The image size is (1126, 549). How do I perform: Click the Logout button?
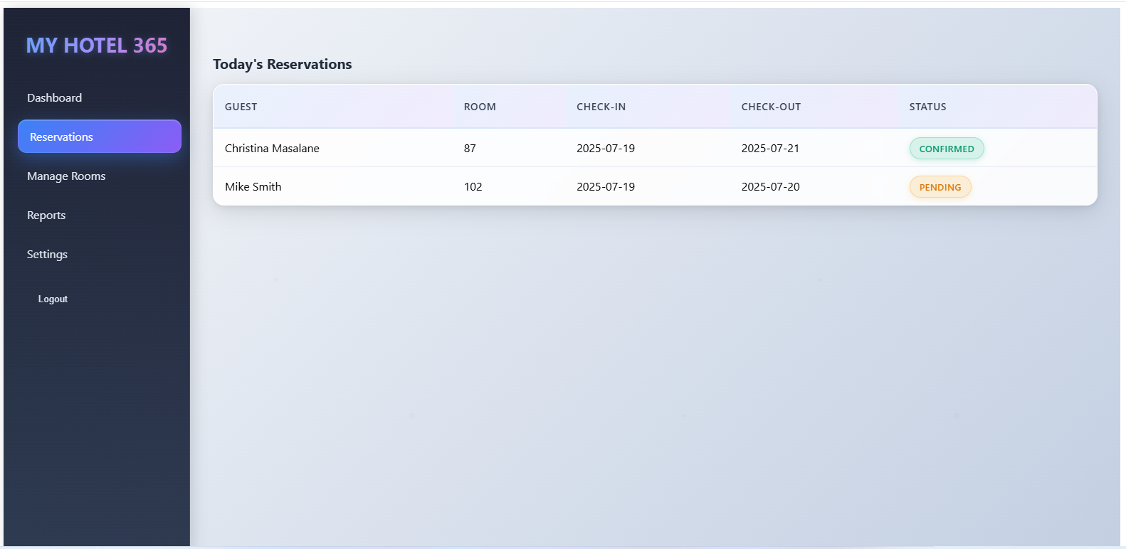tap(53, 299)
